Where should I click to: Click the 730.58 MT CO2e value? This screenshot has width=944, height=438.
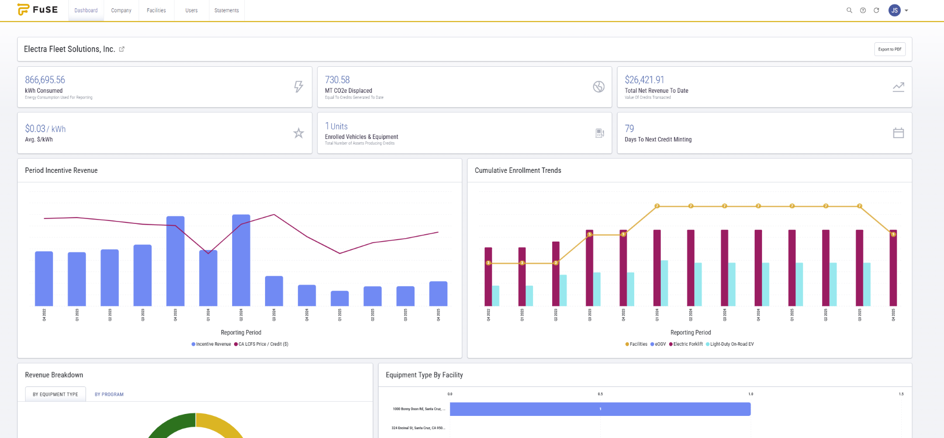337,80
